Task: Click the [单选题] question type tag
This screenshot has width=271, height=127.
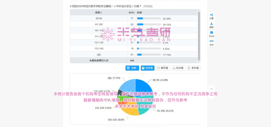Action: tap(148, 6)
